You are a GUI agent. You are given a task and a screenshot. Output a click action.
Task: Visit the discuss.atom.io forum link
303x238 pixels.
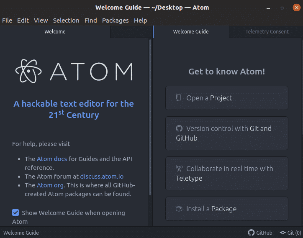102,176
